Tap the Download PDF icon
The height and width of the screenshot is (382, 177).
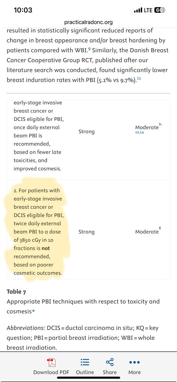click(51, 363)
